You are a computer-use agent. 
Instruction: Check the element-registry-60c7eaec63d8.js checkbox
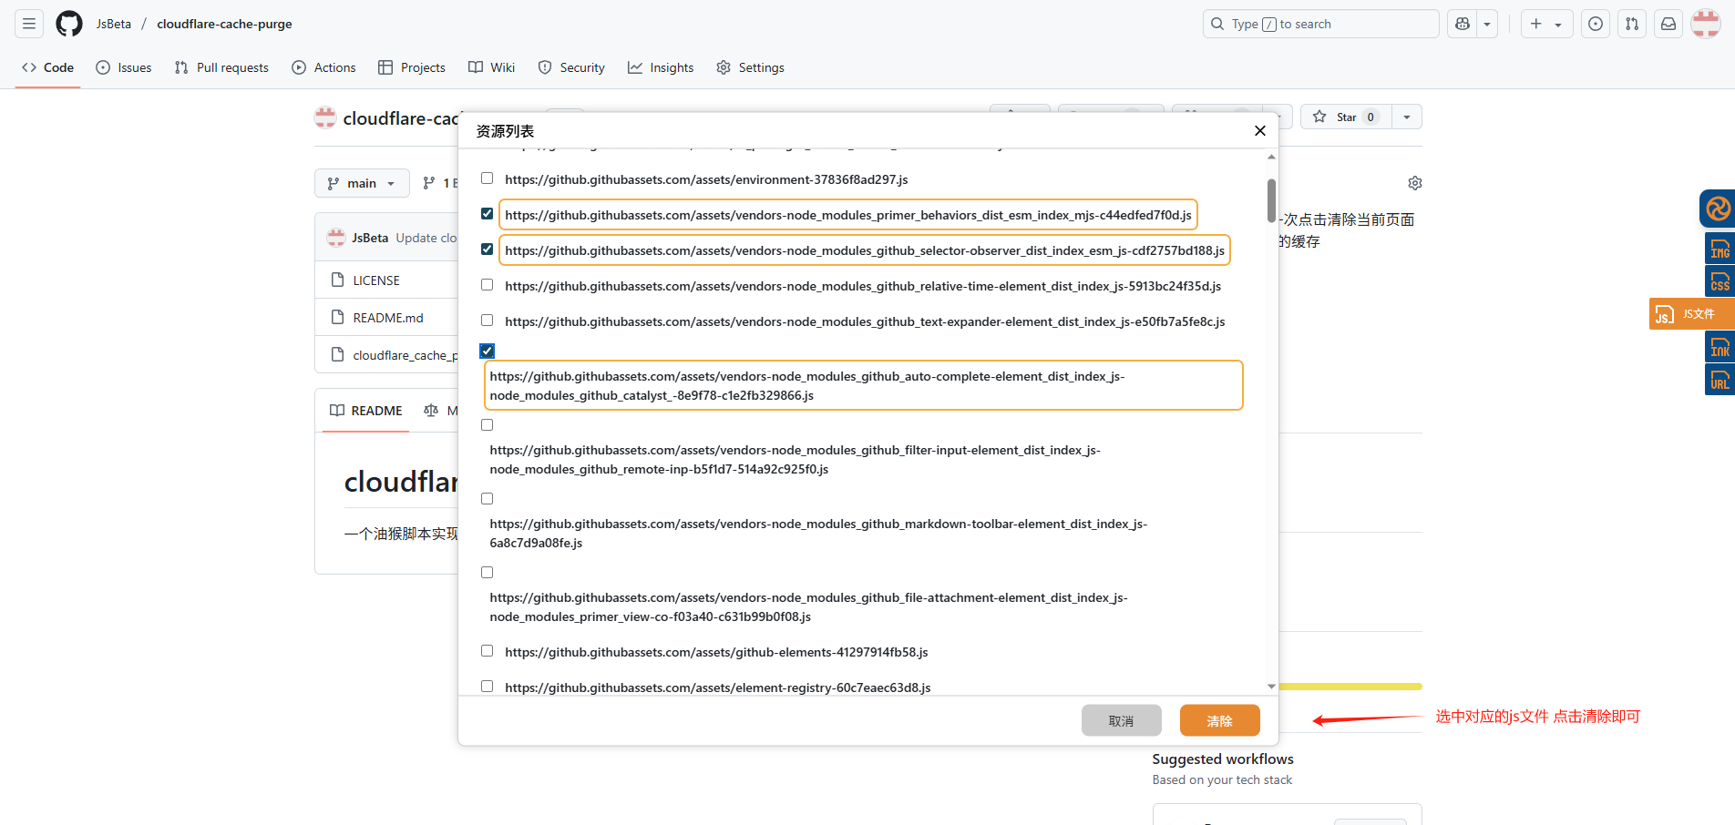point(487,687)
